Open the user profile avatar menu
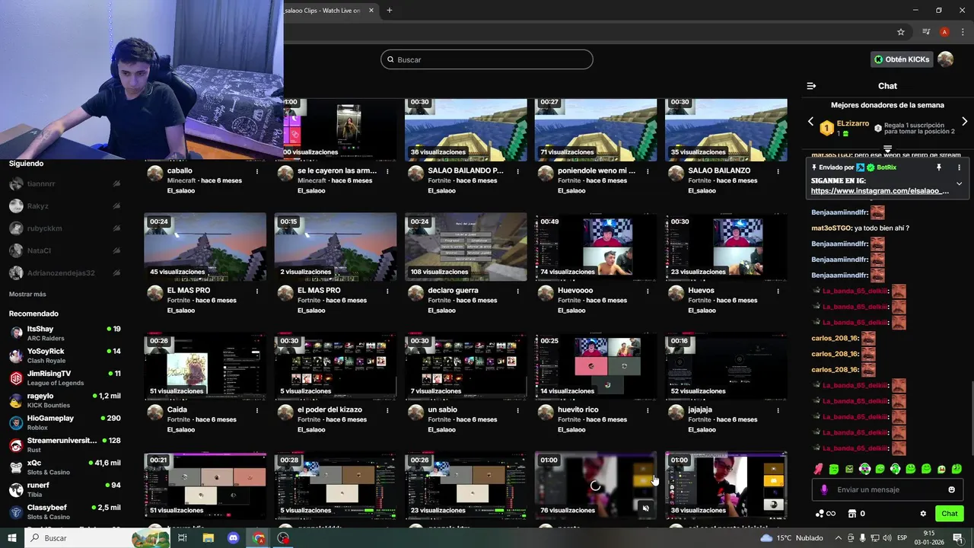Viewport: 974px width, 548px height. (945, 59)
